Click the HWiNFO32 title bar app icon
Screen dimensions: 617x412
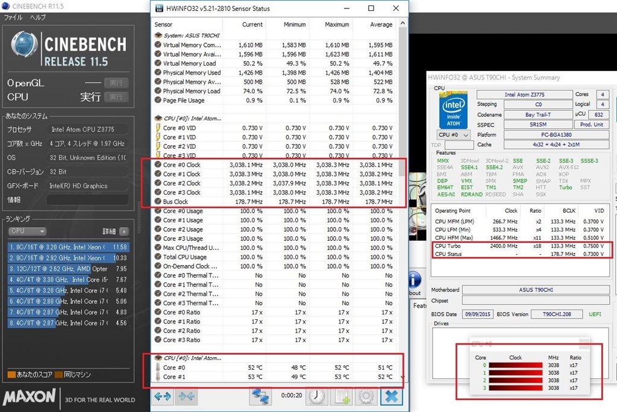159,8
